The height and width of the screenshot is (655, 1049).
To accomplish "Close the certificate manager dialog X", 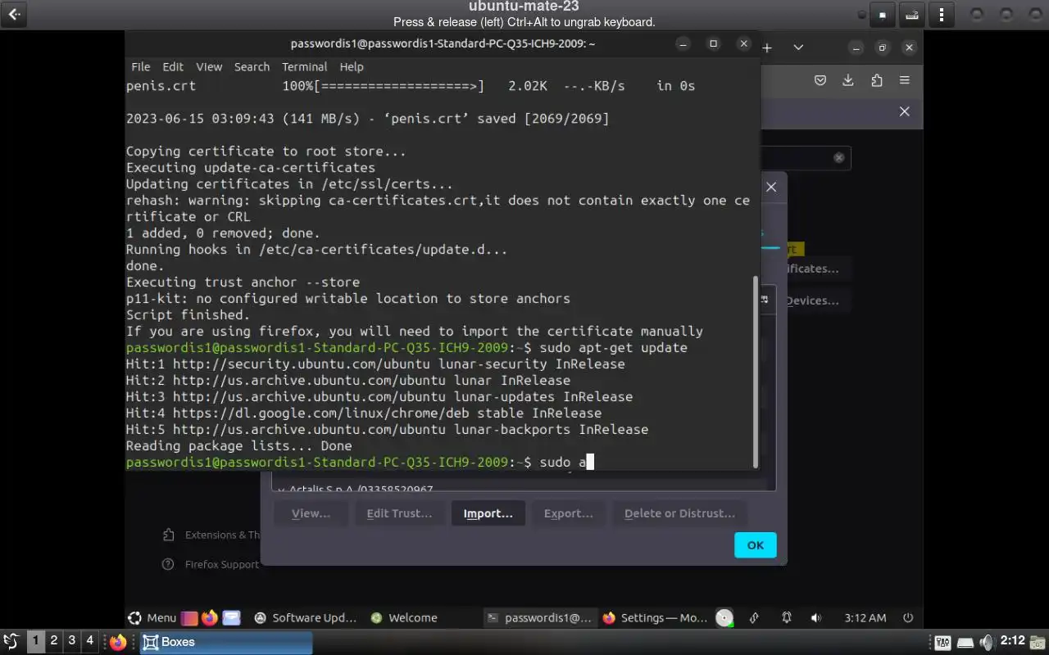I will 771,187.
